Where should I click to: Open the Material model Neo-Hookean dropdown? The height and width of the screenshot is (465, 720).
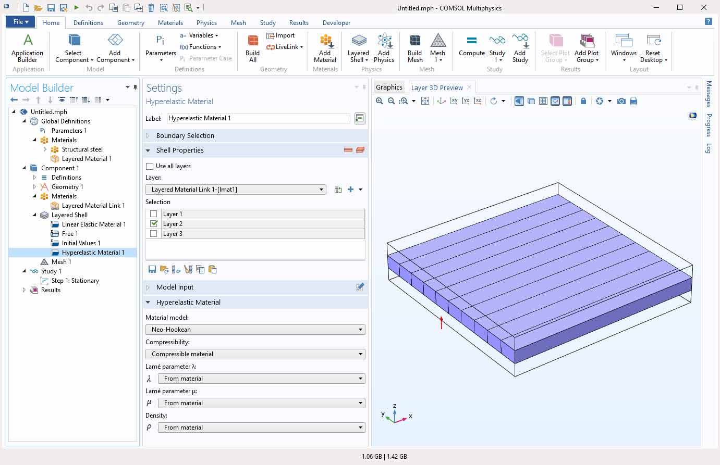pyautogui.click(x=255, y=330)
